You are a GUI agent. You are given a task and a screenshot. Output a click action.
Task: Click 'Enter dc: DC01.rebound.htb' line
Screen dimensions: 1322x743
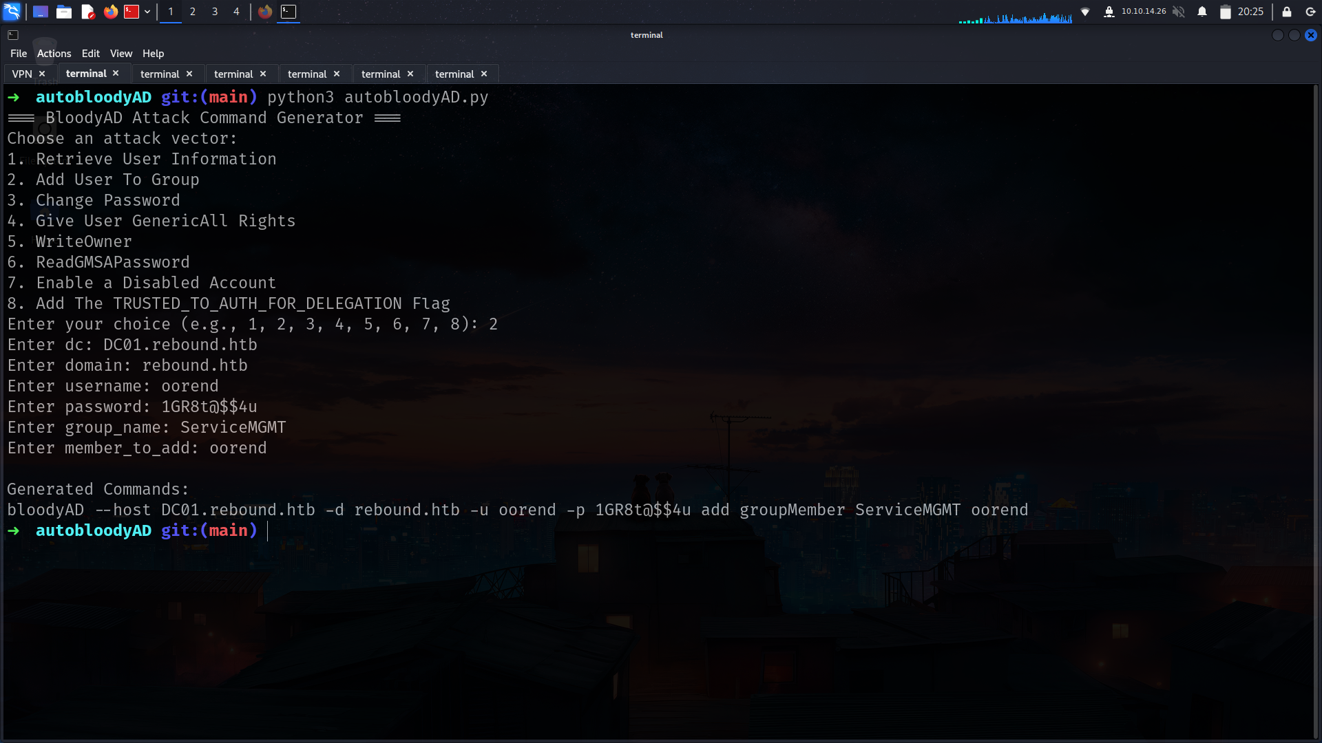coord(132,345)
